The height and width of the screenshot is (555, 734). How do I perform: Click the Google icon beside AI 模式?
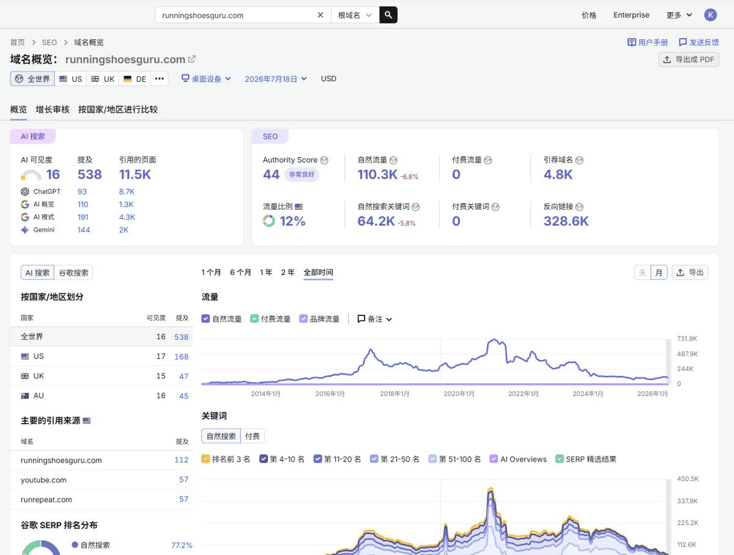pyautogui.click(x=25, y=217)
